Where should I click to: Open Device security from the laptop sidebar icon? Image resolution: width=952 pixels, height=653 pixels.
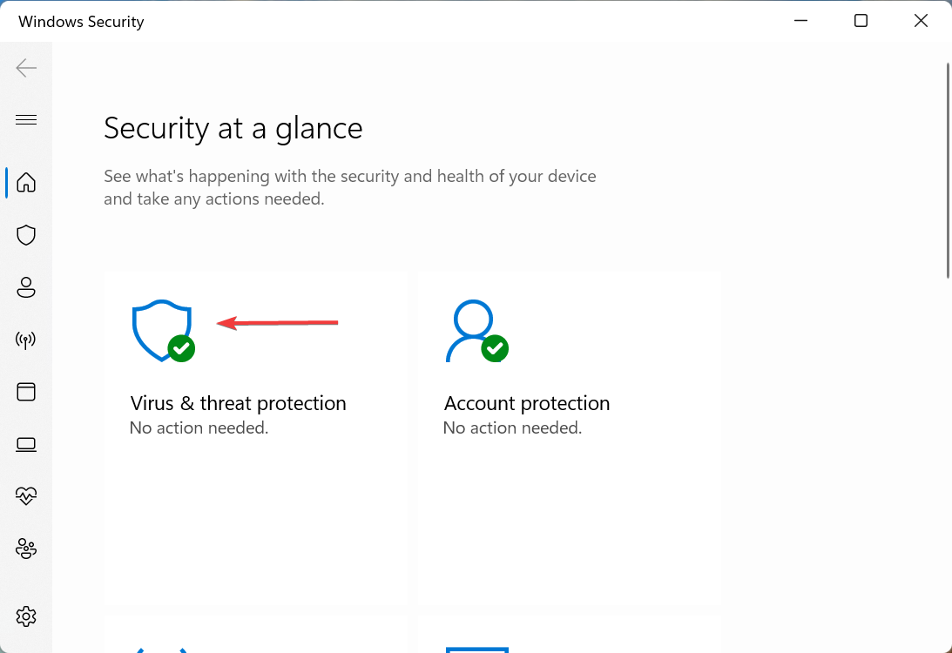[26, 444]
